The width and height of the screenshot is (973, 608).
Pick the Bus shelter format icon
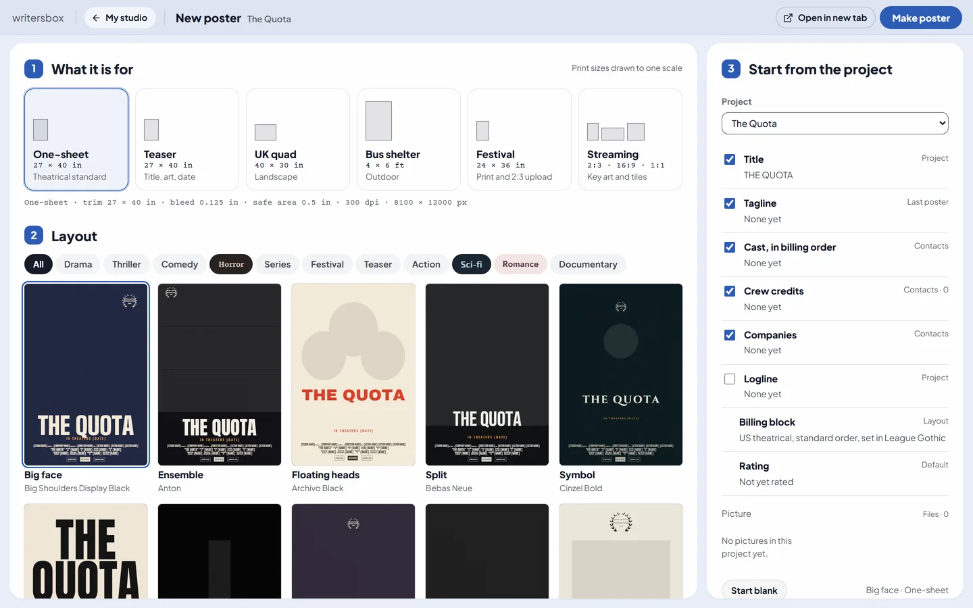tap(378, 121)
